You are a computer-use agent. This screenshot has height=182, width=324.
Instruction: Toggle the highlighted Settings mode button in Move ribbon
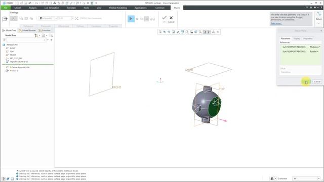click(14, 18)
